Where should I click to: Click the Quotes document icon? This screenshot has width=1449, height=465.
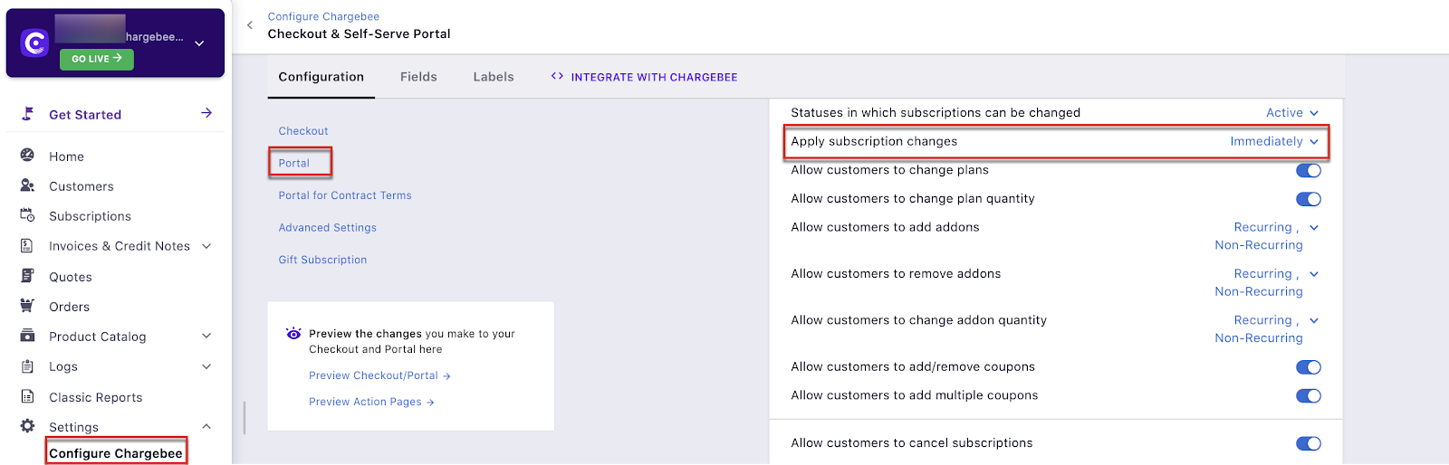[27, 276]
